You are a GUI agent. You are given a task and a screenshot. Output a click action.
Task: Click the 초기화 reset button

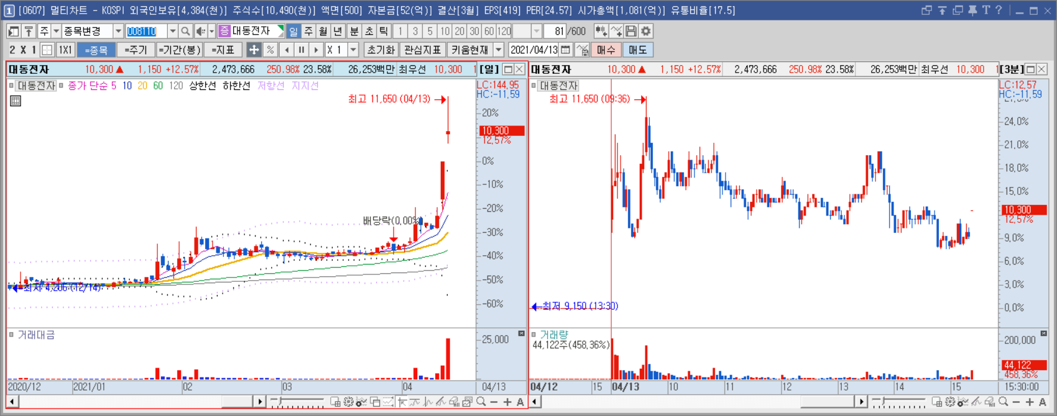click(x=381, y=50)
